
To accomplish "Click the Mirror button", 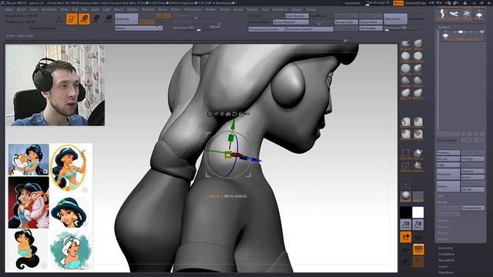I will pos(139,28).
